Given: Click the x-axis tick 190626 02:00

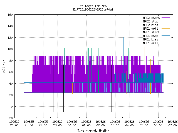Looking at the screenshot, I should 101,124.
